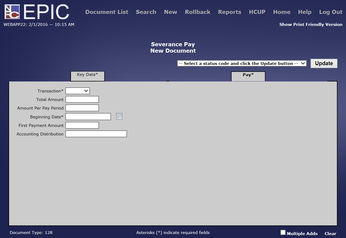Open the Beginning Date calendar picker
The height and width of the screenshot is (238, 346).
coord(119,116)
